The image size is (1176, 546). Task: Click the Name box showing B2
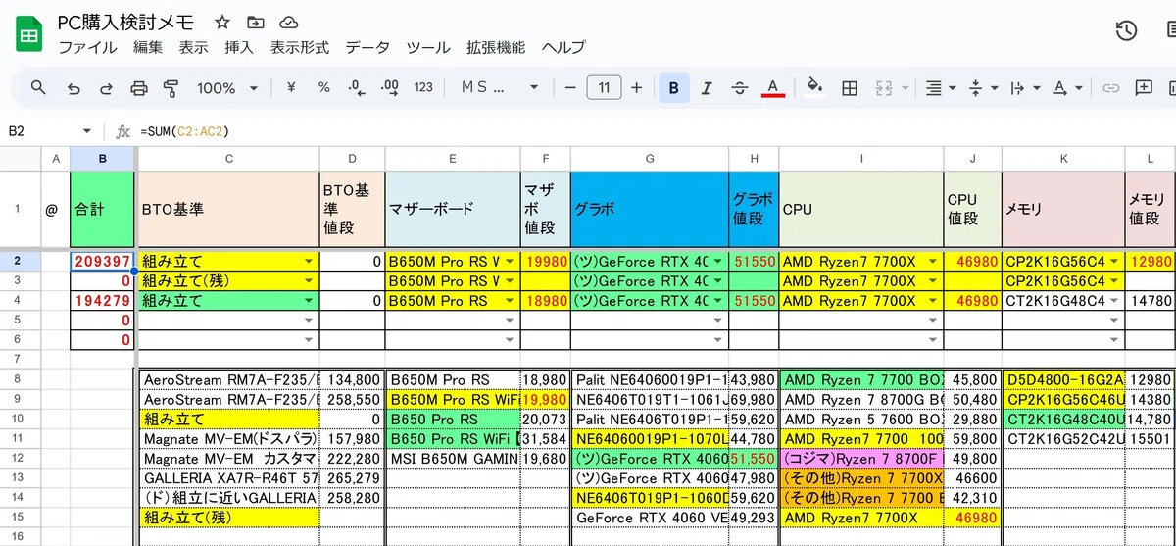point(39,130)
